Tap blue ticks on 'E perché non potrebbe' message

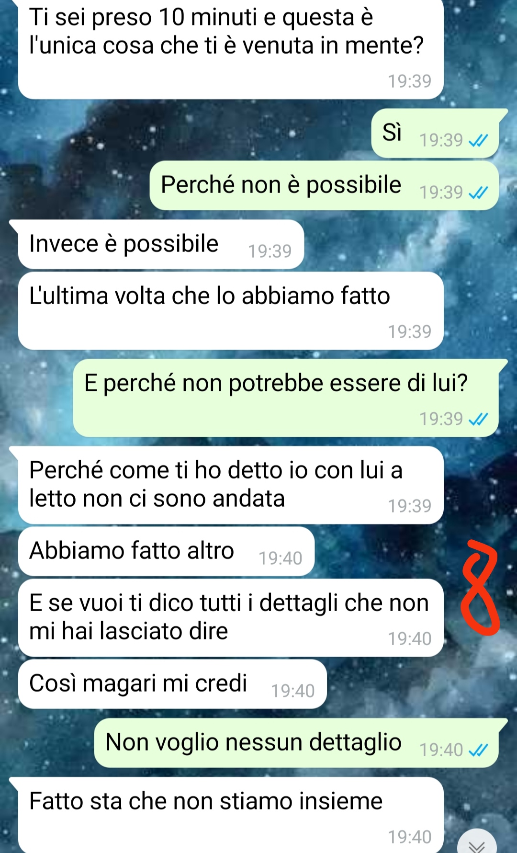click(478, 419)
